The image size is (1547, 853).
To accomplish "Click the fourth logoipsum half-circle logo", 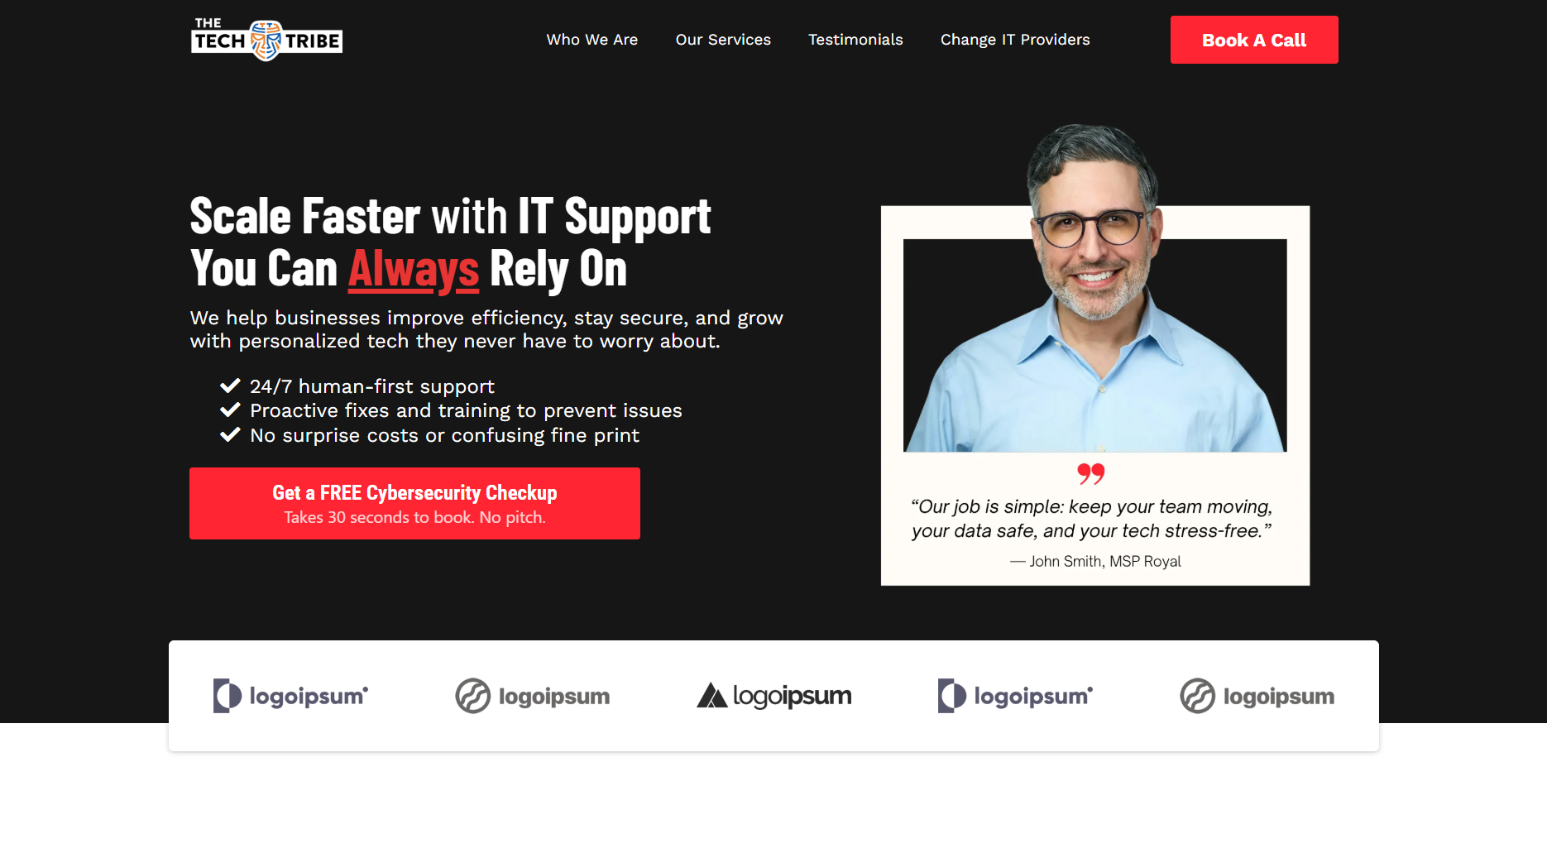I will pyautogui.click(x=1015, y=696).
